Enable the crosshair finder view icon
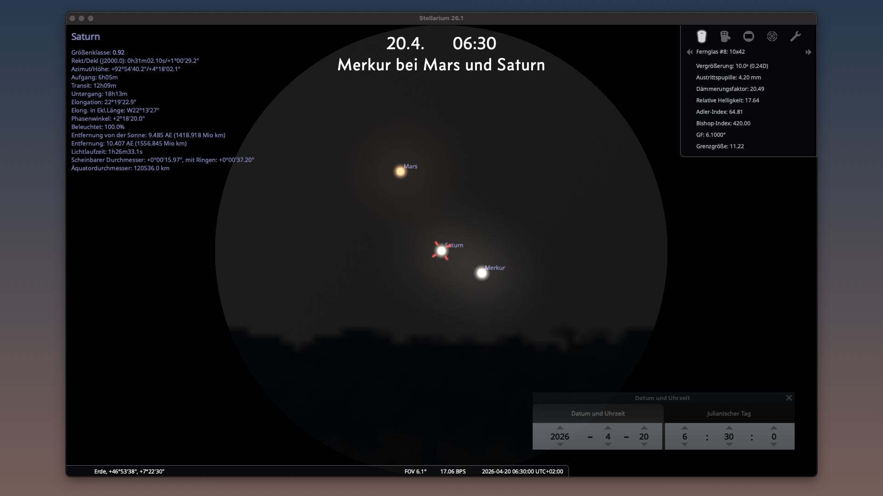The width and height of the screenshot is (883, 496). point(725,36)
